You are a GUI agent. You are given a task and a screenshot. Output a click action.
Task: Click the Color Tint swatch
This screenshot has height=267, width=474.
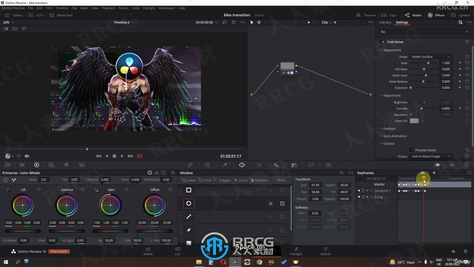(x=414, y=121)
